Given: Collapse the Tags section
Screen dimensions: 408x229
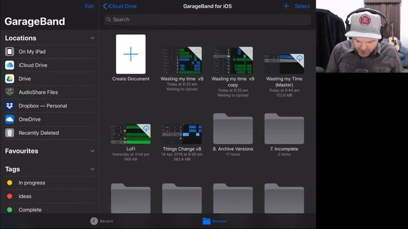Looking at the screenshot, I should pyautogui.click(x=92, y=169).
